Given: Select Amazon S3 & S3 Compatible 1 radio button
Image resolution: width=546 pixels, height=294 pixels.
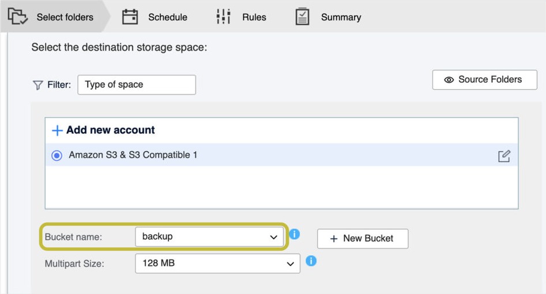Looking at the screenshot, I should coord(57,155).
